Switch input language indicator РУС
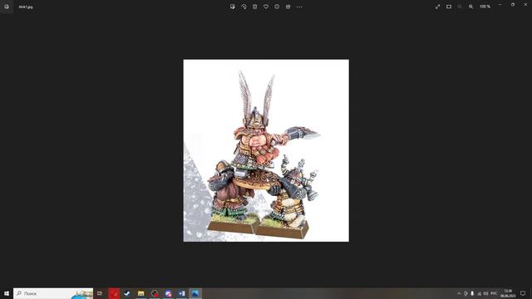 [494, 293]
